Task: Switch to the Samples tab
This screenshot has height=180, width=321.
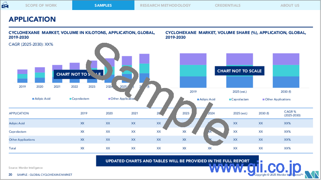Action: click(103, 5)
